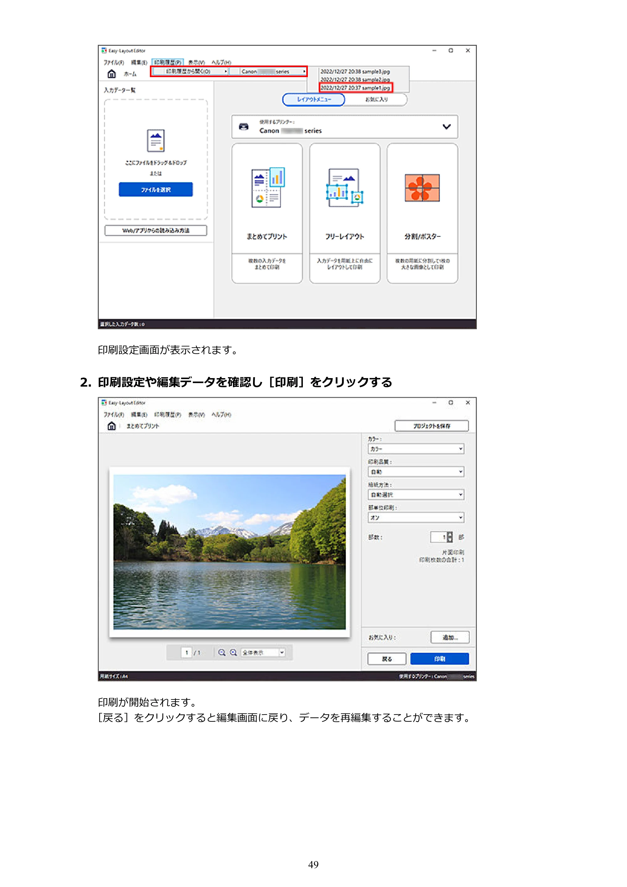Click the Easy-Layout Editor app icon in print settings title bar
Image resolution: width=627 pixels, height=887 pixels.
104,403
